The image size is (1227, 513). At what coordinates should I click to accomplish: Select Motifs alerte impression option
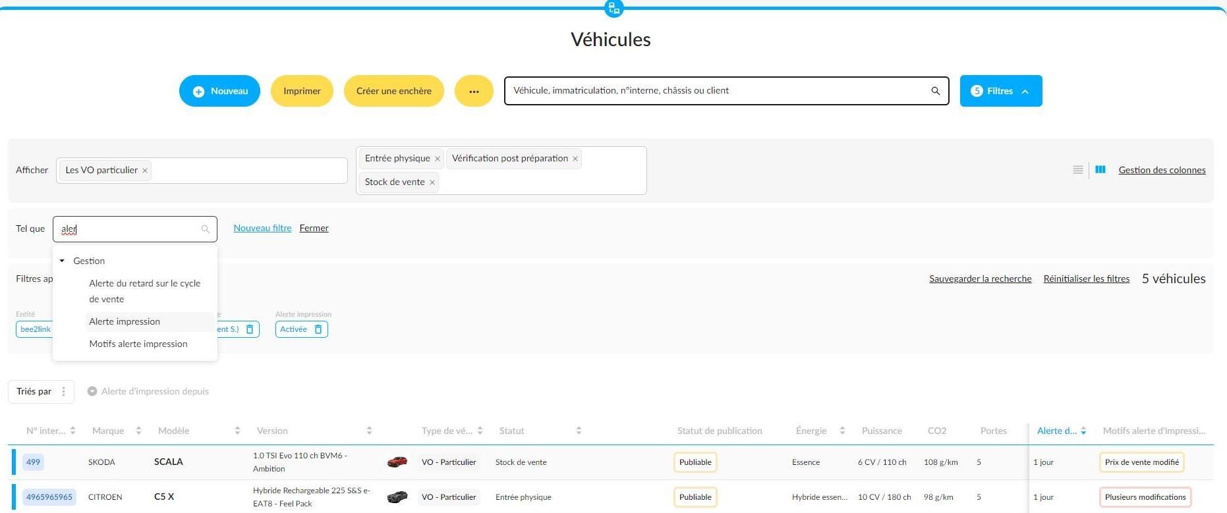pos(138,344)
